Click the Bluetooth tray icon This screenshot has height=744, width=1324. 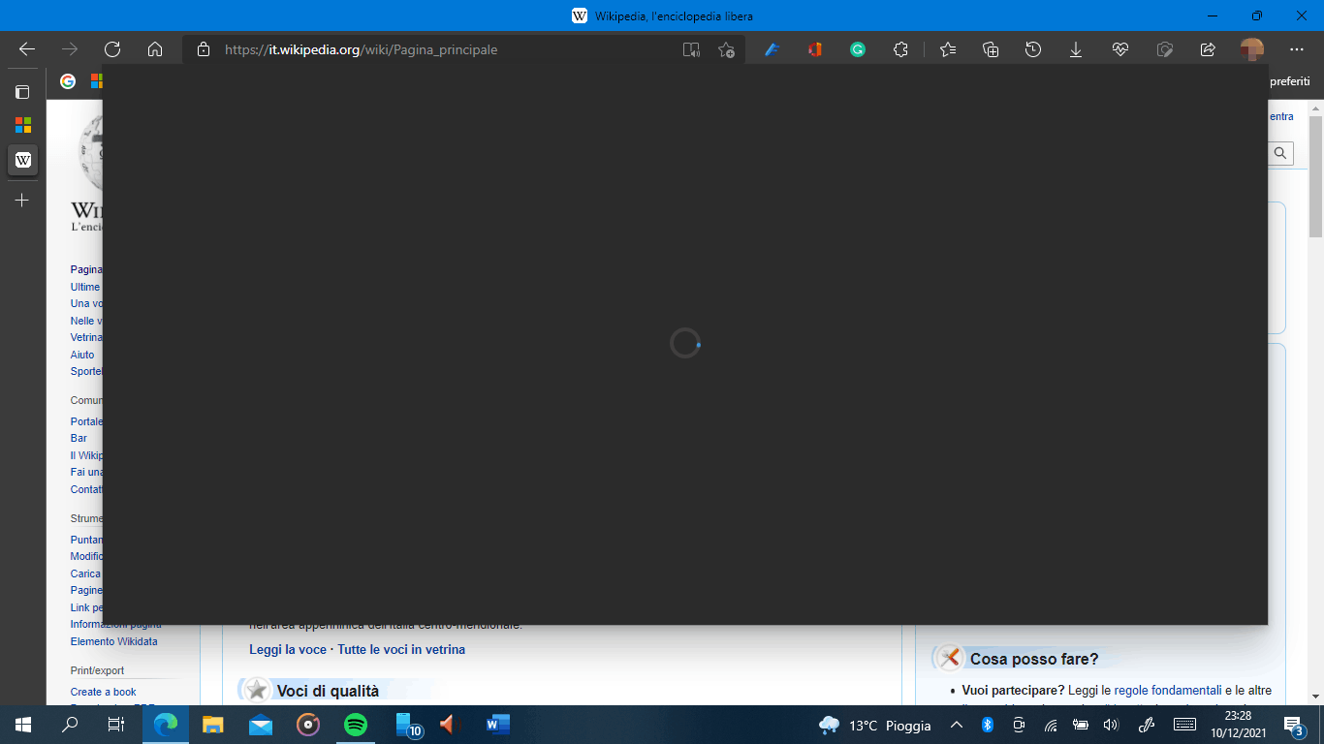click(x=988, y=725)
